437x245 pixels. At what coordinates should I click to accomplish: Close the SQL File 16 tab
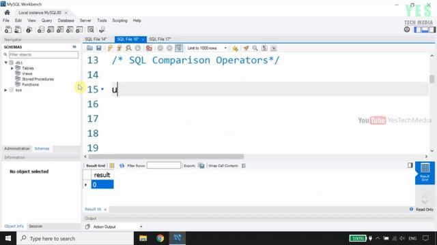pos(143,39)
